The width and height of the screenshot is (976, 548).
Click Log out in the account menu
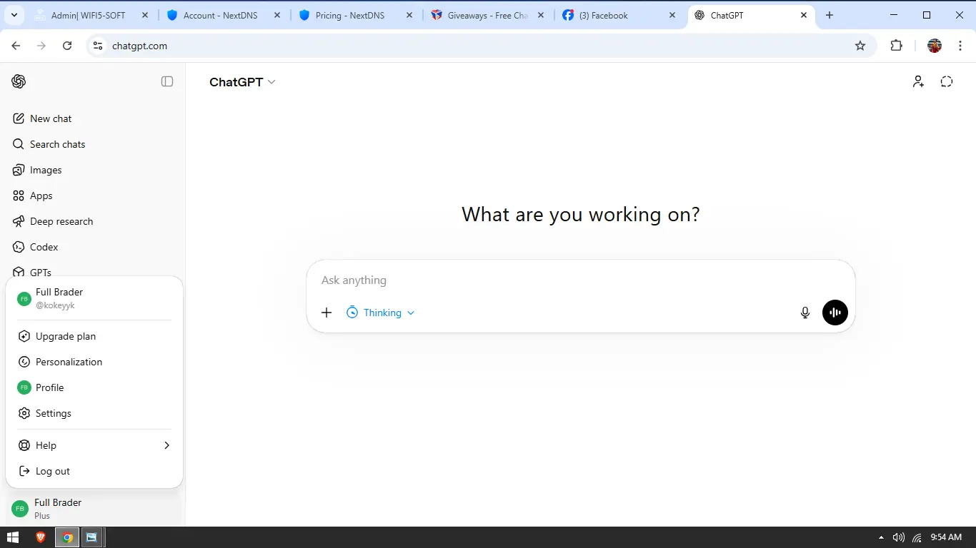pos(94,471)
